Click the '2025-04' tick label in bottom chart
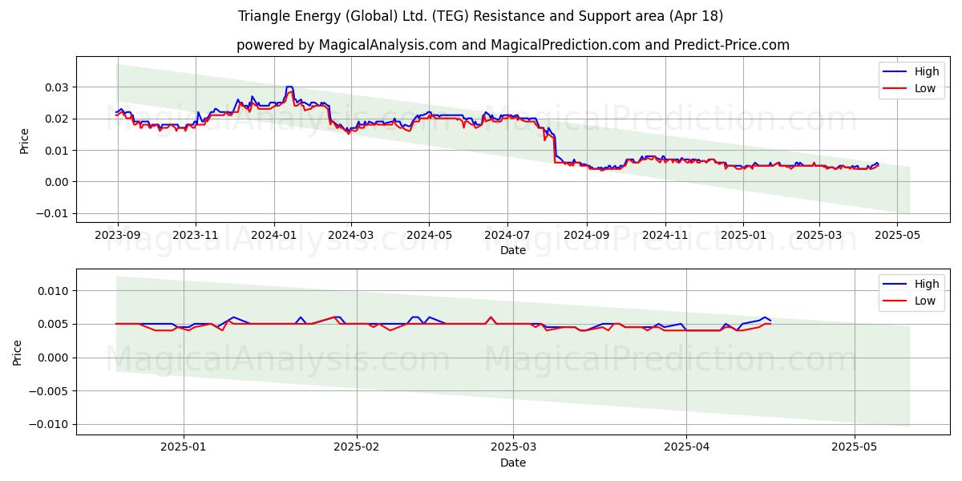Screen dimensions: 962x481 pos(686,448)
